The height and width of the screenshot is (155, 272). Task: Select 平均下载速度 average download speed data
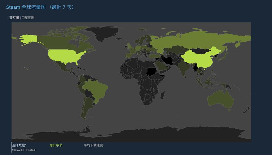click(93, 145)
